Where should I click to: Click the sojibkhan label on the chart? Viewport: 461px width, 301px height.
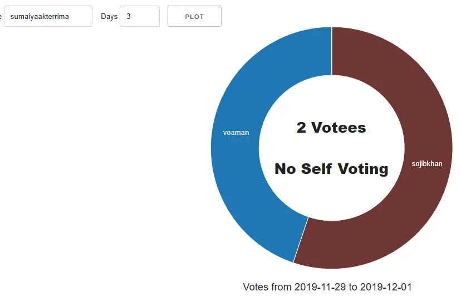coord(427,163)
